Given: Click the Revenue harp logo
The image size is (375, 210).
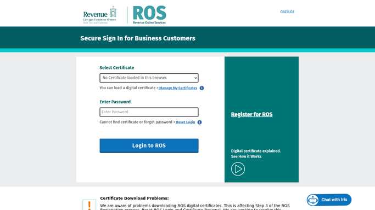Looking at the screenshot, I should tap(100, 15).
